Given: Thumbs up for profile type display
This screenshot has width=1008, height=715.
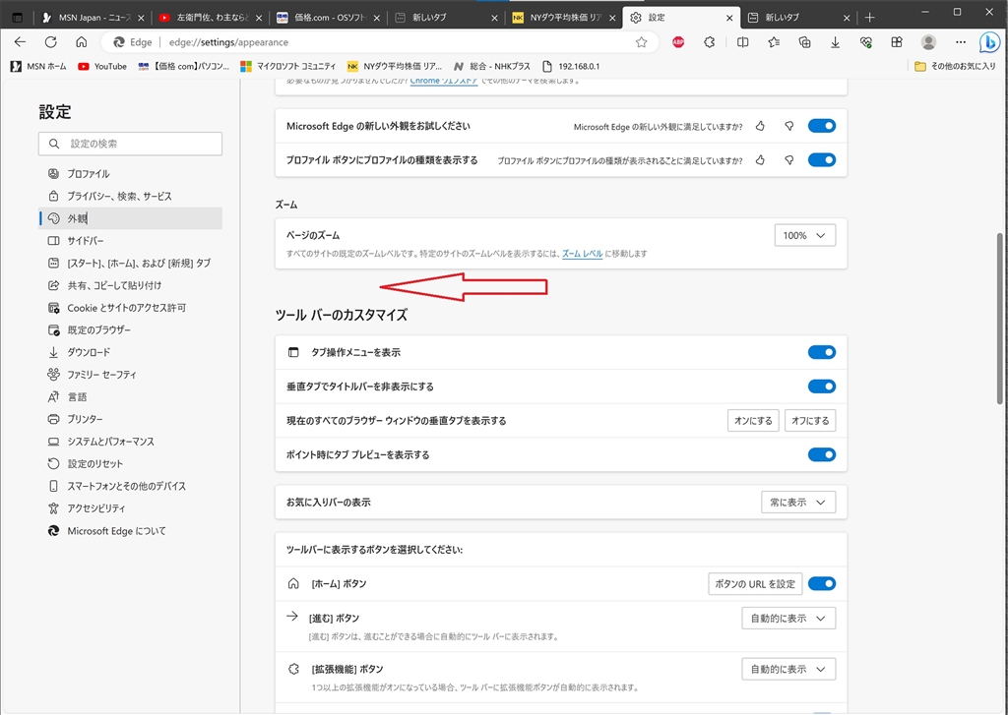Looking at the screenshot, I should tap(760, 160).
